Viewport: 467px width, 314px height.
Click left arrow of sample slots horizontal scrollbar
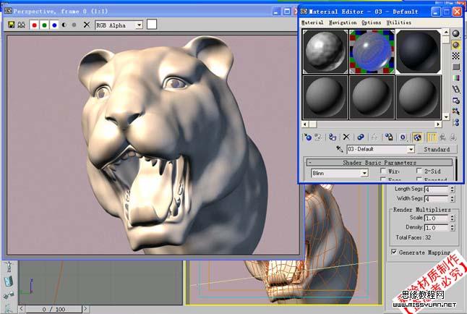tap(305, 124)
